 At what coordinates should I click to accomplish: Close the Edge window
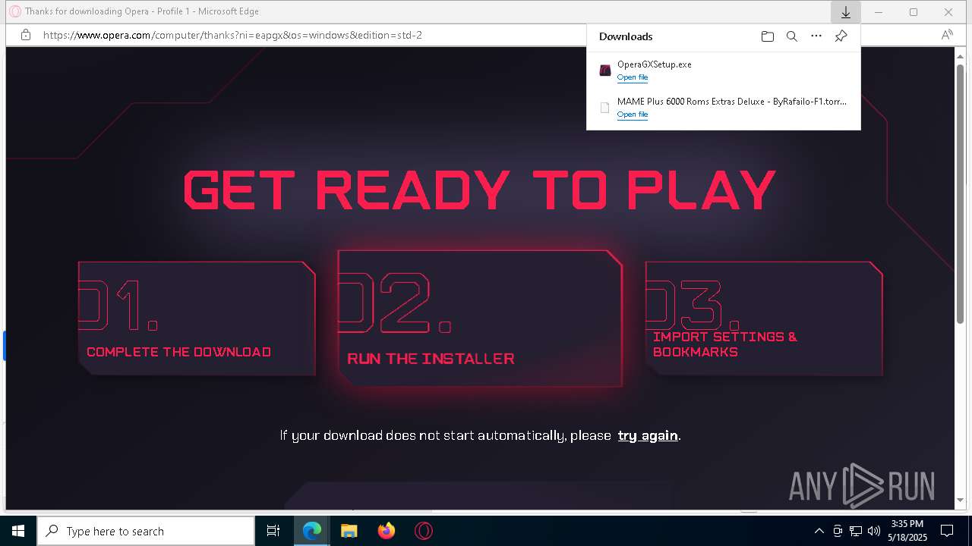tap(948, 12)
